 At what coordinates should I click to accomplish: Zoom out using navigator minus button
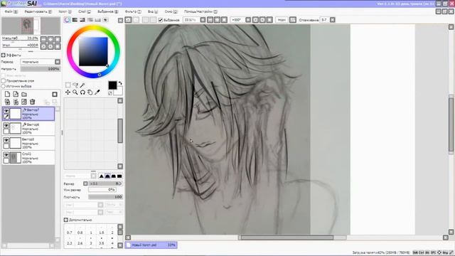(x=43, y=39)
